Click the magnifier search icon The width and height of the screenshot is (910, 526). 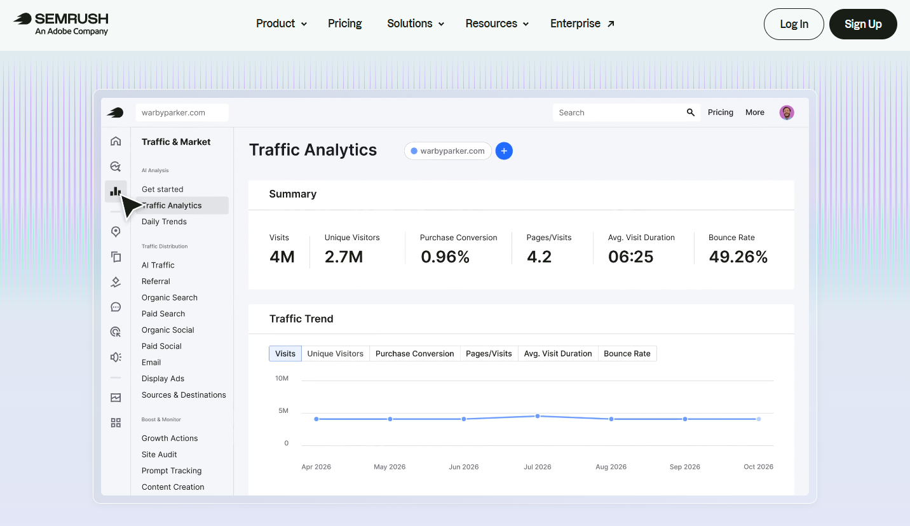(691, 112)
